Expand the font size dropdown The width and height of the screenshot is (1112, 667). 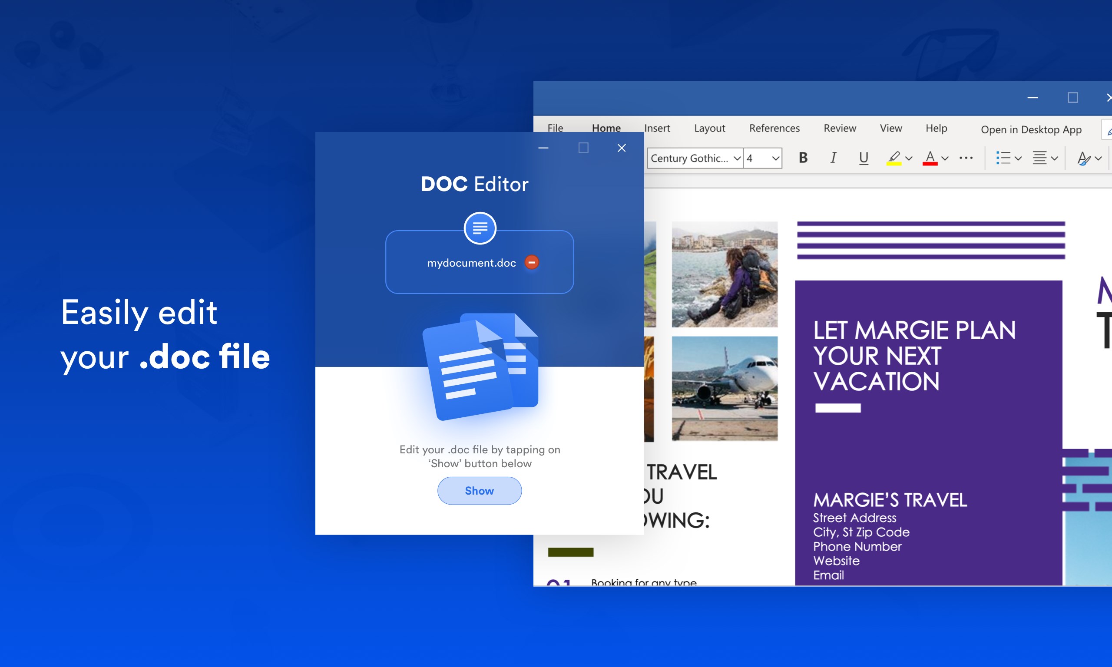click(x=775, y=158)
